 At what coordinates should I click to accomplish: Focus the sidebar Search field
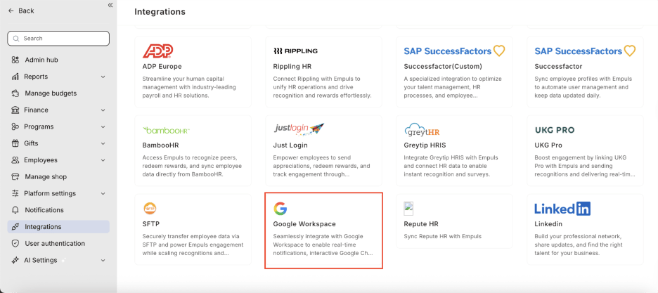[x=58, y=38]
